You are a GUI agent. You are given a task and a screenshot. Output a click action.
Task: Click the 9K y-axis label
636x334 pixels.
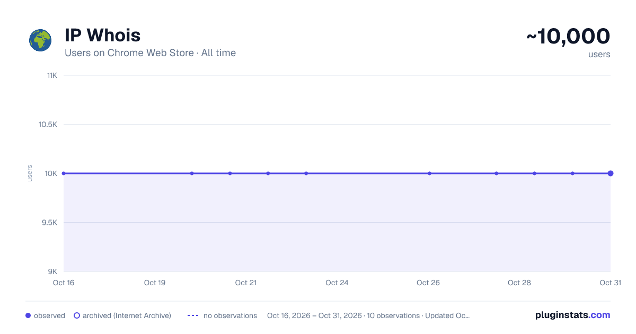point(53,271)
